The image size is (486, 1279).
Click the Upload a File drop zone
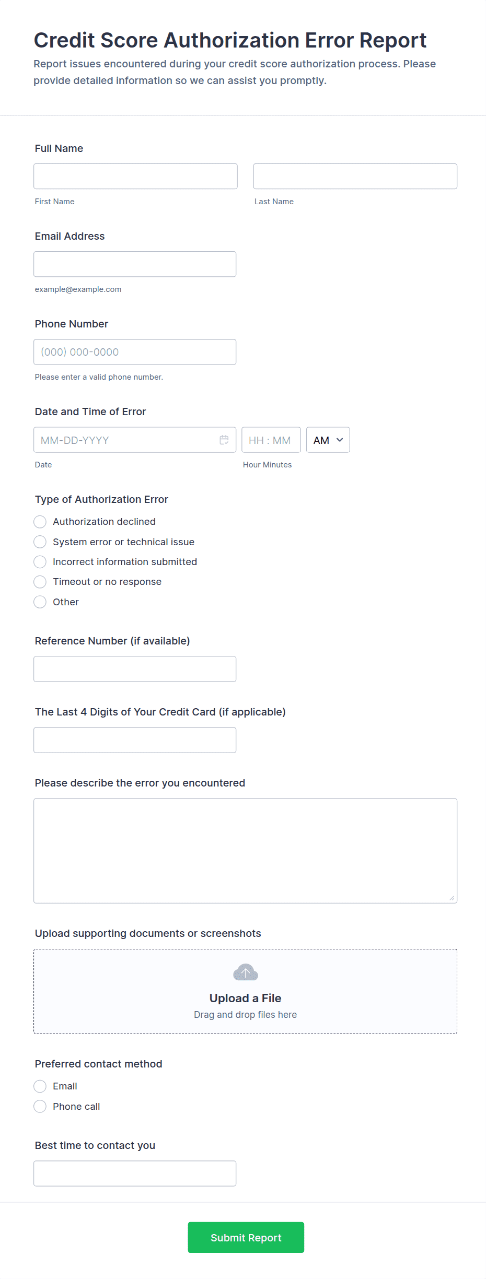point(246,991)
